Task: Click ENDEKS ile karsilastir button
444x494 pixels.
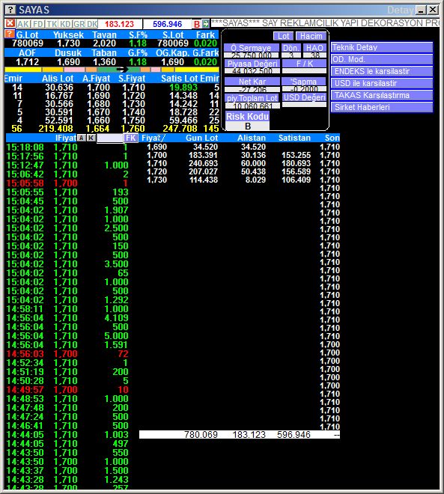Action: (x=382, y=72)
